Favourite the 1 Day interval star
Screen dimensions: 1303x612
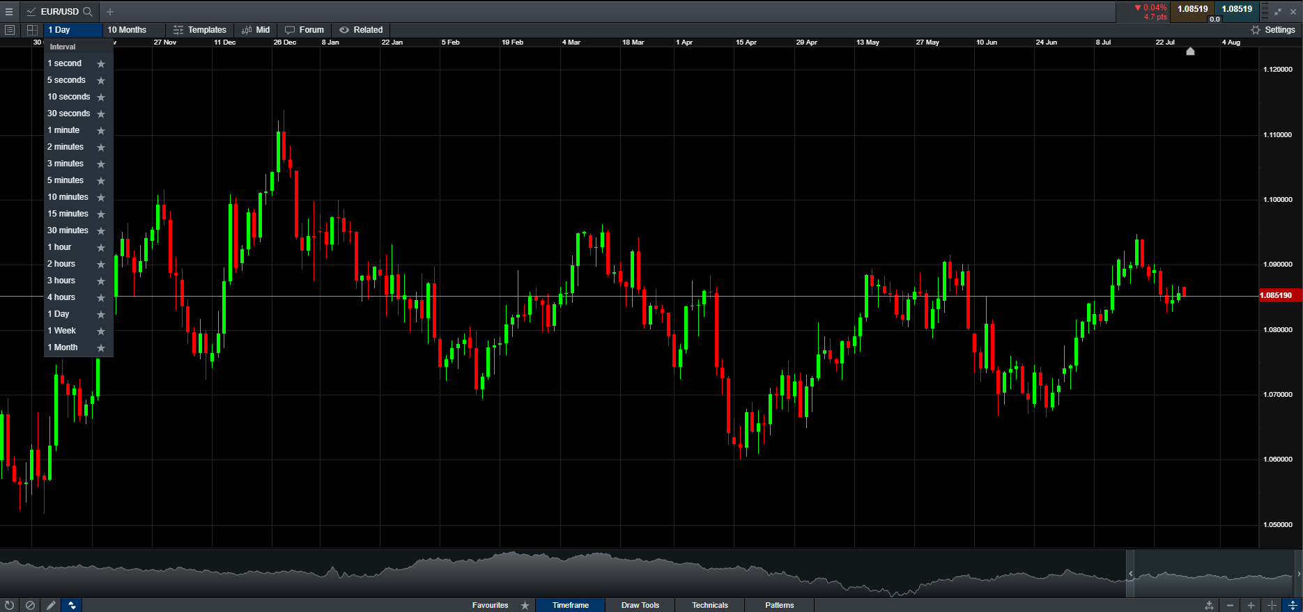click(x=101, y=315)
